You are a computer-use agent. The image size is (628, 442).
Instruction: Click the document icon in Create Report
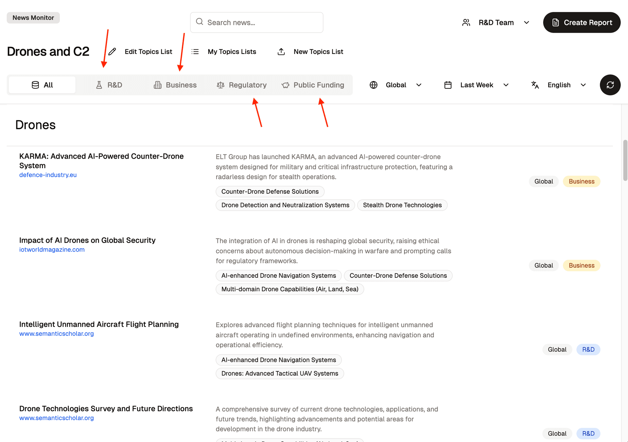(x=555, y=23)
